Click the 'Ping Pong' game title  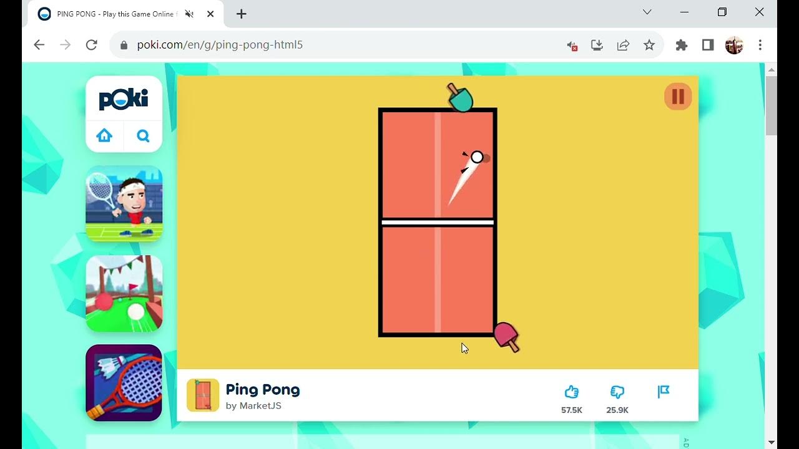coord(263,390)
